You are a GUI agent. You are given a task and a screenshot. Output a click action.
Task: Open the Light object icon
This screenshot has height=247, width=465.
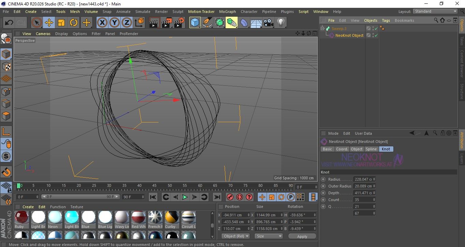[x=281, y=23]
